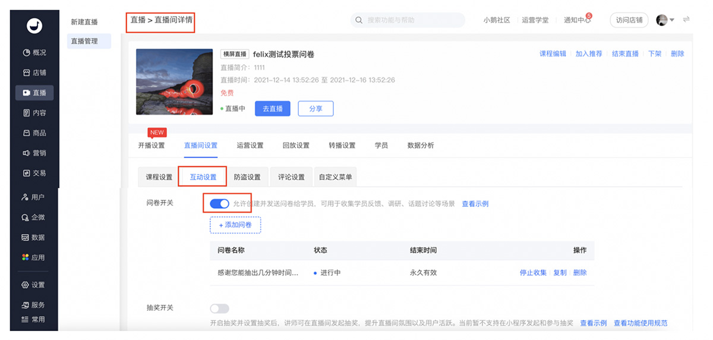Click the 分享 share button
This screenshot has width=713, height=340.
pyautogui.click(x=316, y=109)
